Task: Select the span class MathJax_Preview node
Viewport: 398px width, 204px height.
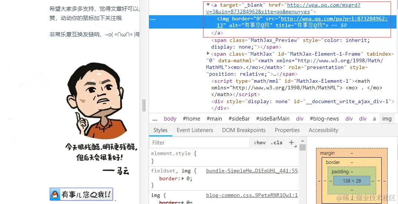Action: click(291, 44)
